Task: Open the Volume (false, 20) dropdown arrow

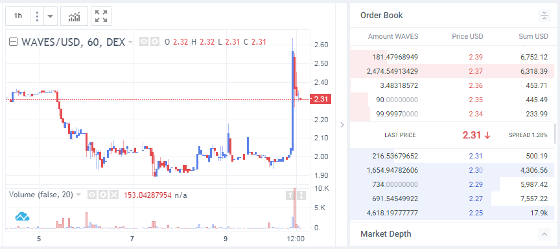Action: (x=78, y=195)
